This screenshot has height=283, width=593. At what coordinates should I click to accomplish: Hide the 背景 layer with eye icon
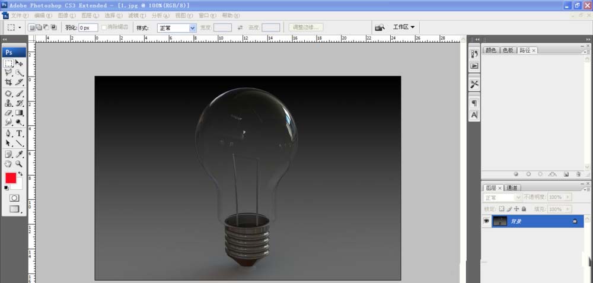click(487, 221)
